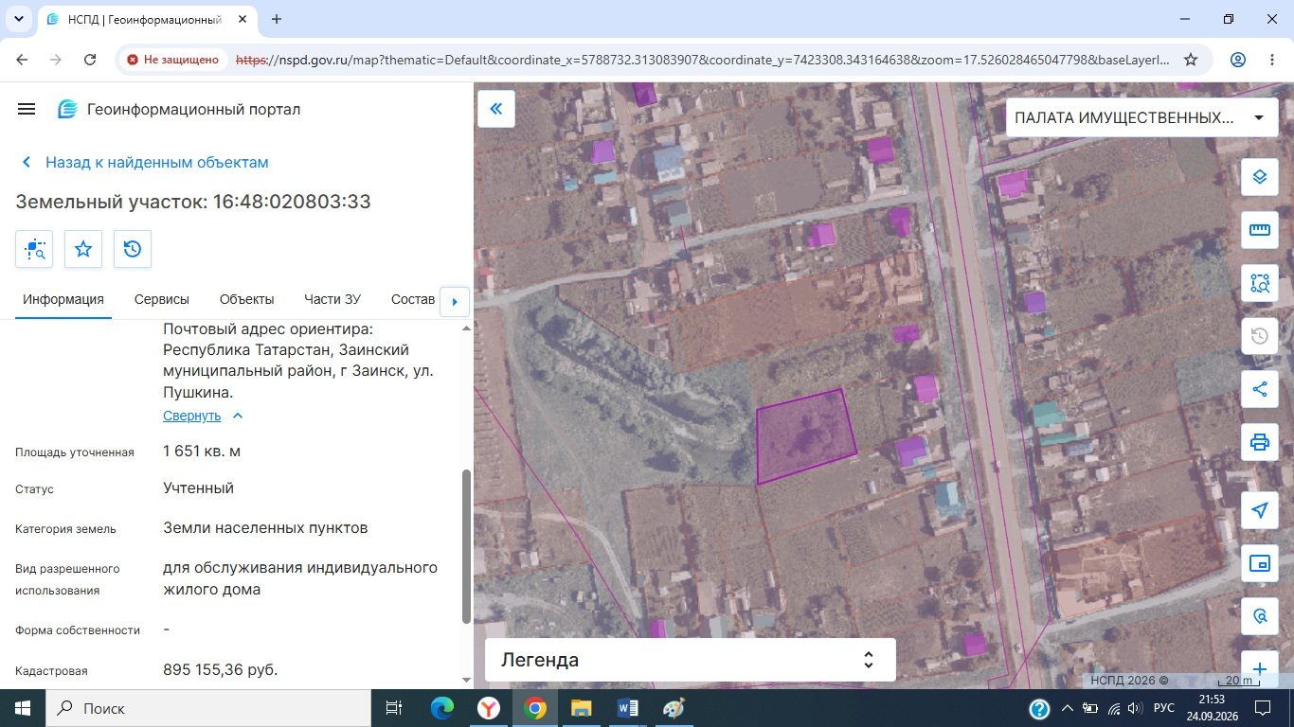Switch to the Информация tab

63,299
